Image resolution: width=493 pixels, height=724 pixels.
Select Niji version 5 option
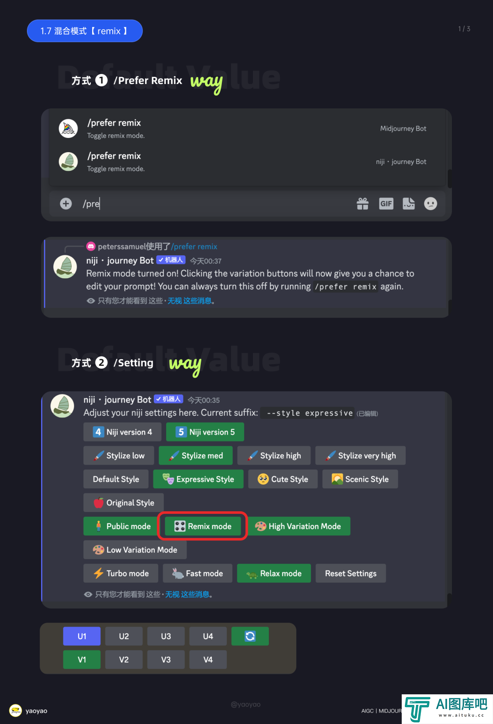click(205, 432)
